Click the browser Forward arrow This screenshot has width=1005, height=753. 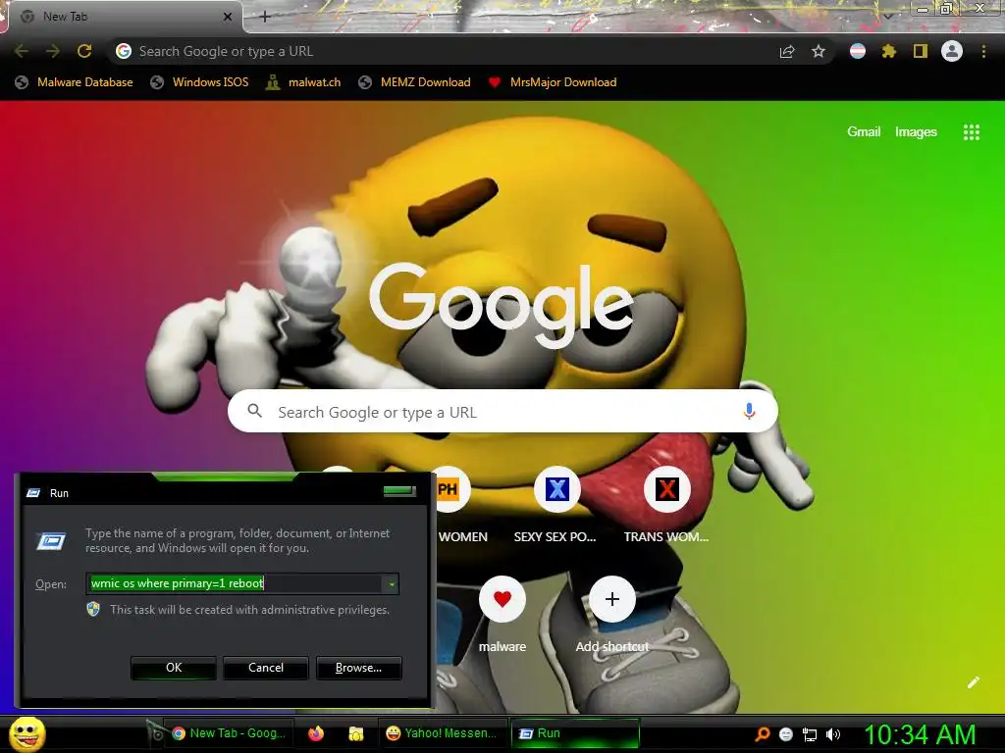point(53,51)
